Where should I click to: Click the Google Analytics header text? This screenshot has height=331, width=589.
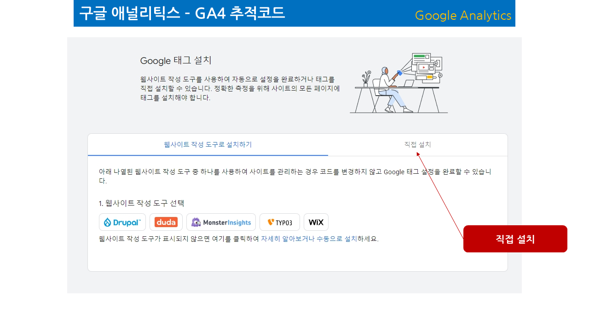pyautogui.click(x=463, y=15)
